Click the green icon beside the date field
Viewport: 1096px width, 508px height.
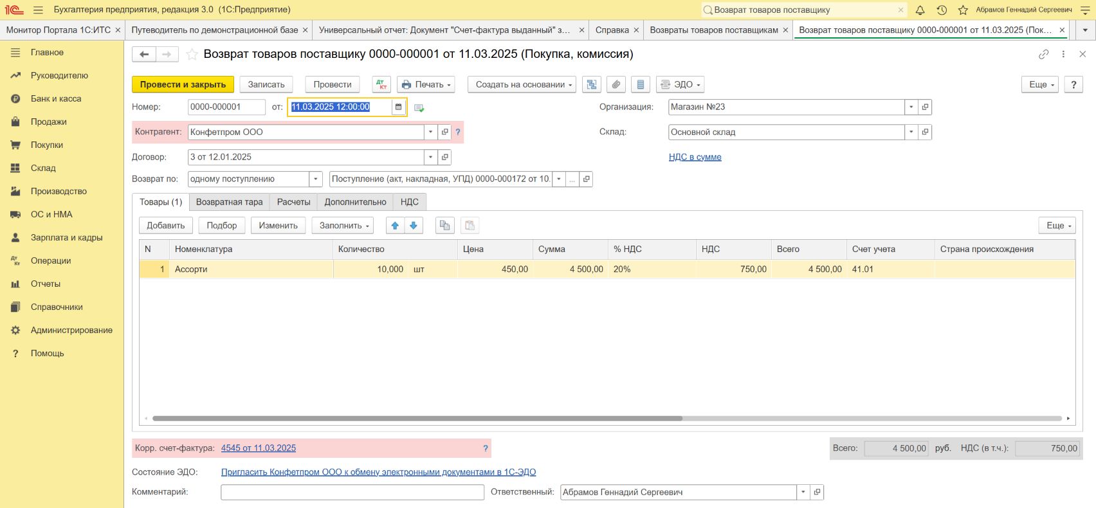coord(419,108)
